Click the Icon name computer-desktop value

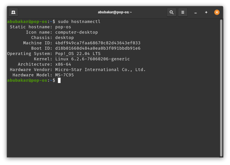pyautogui.click(x=76, y=32)
